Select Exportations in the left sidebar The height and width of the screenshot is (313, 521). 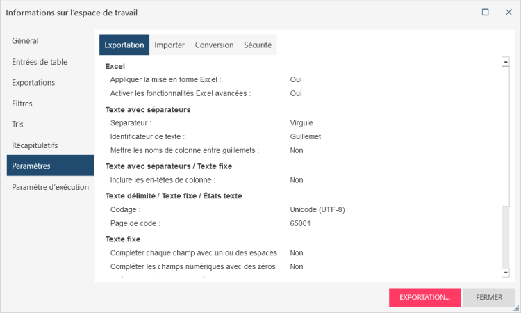pos(33,83)
